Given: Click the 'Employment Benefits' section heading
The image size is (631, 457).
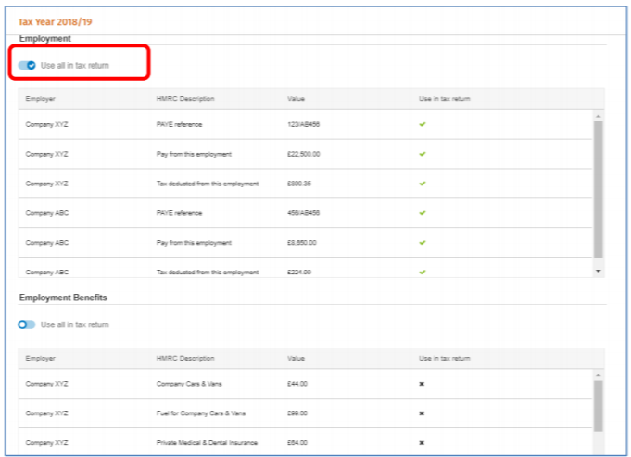Looking at the screenshot, I should point(63,298).
